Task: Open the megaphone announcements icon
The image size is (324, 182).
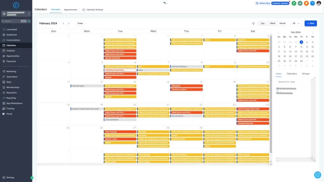Action: click(300, 3)
